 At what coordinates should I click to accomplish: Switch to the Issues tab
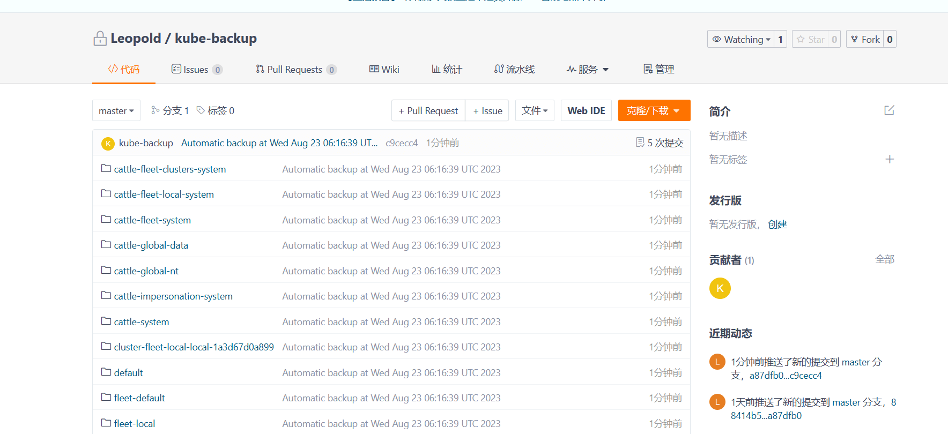196,70
